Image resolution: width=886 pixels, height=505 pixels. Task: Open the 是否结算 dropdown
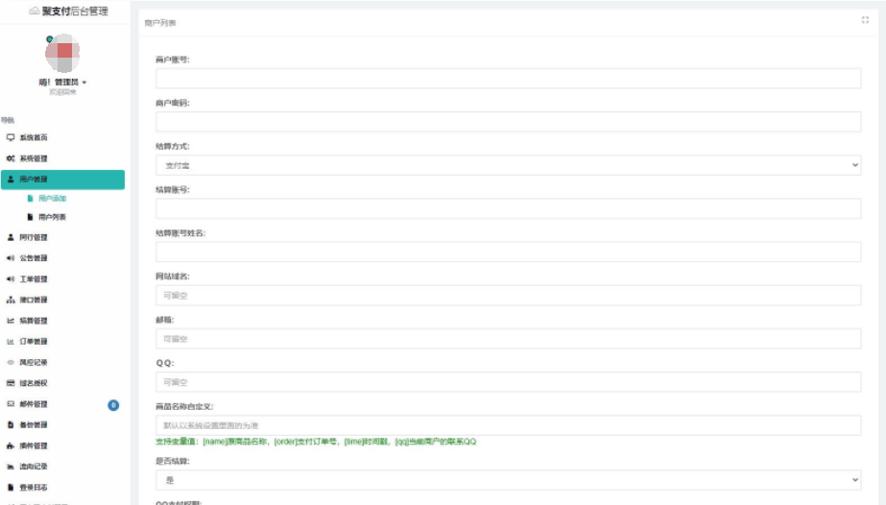[508, 479]
